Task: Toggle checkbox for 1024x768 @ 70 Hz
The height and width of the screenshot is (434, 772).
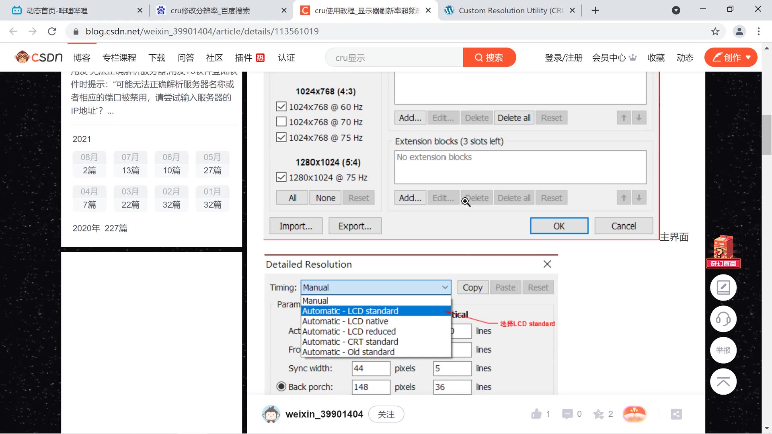Action: tap(281, 122)
